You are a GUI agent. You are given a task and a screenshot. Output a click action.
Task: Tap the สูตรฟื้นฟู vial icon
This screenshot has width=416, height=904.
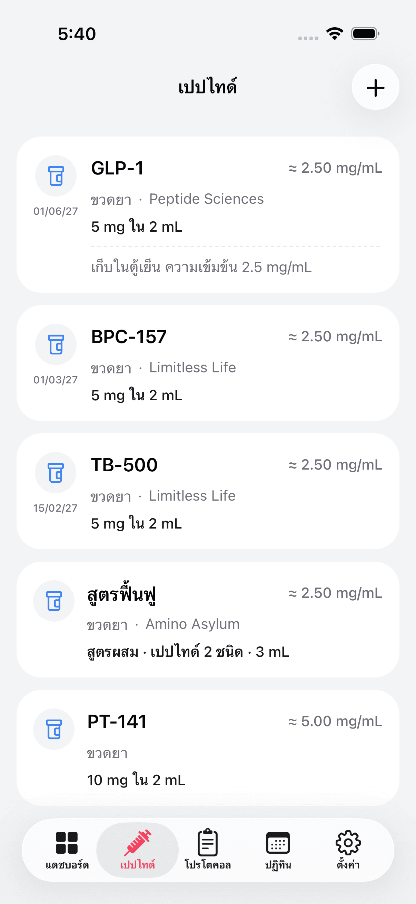pos(54,601)
